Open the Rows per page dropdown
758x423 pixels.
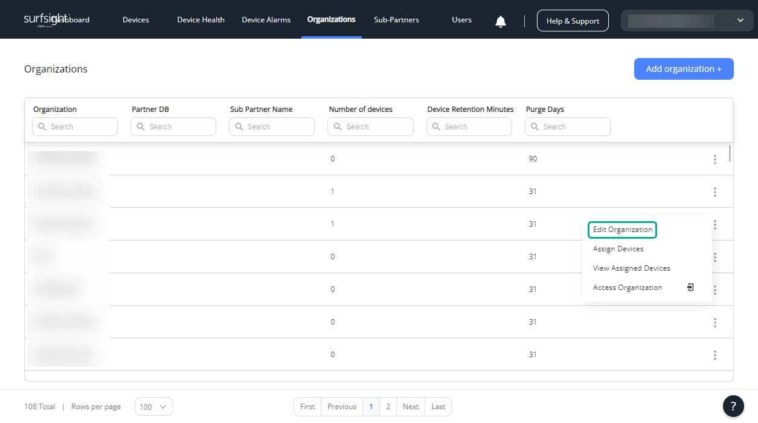coord(154,407)
